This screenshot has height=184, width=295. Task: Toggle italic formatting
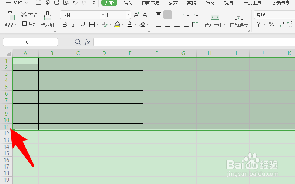(73, 24)
